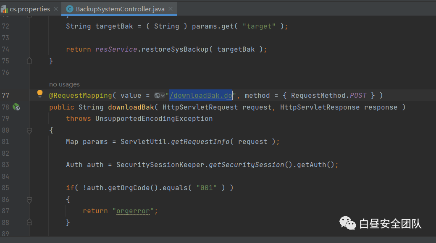Image resolution: width=436 pixels, height=243 pixels.
Task: Click the HttpServletResponse parameter type
Action: tap(320, 107)
